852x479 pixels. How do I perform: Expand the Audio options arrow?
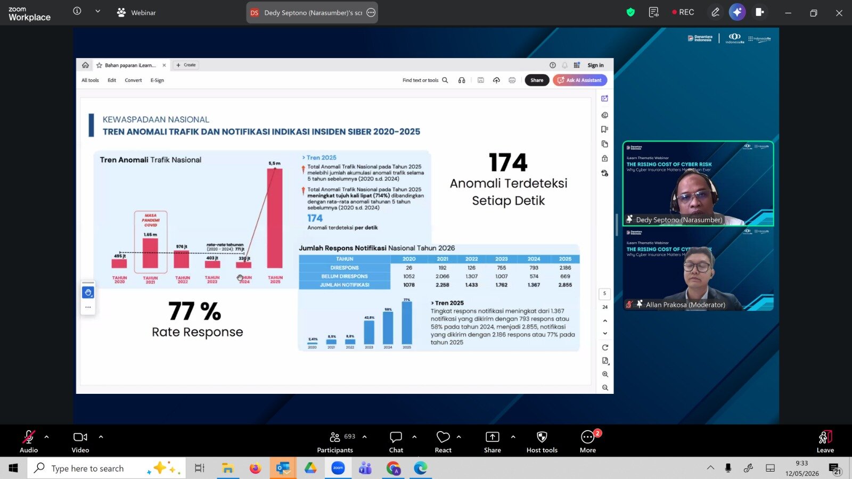(47, 437)
